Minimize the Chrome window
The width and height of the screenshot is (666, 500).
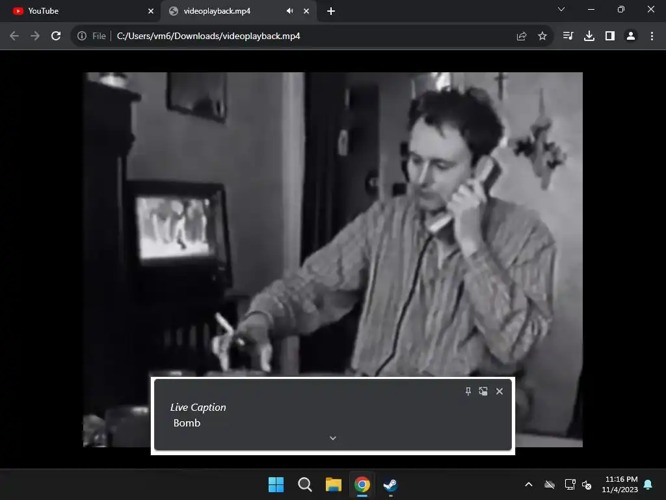click(591, 9)
